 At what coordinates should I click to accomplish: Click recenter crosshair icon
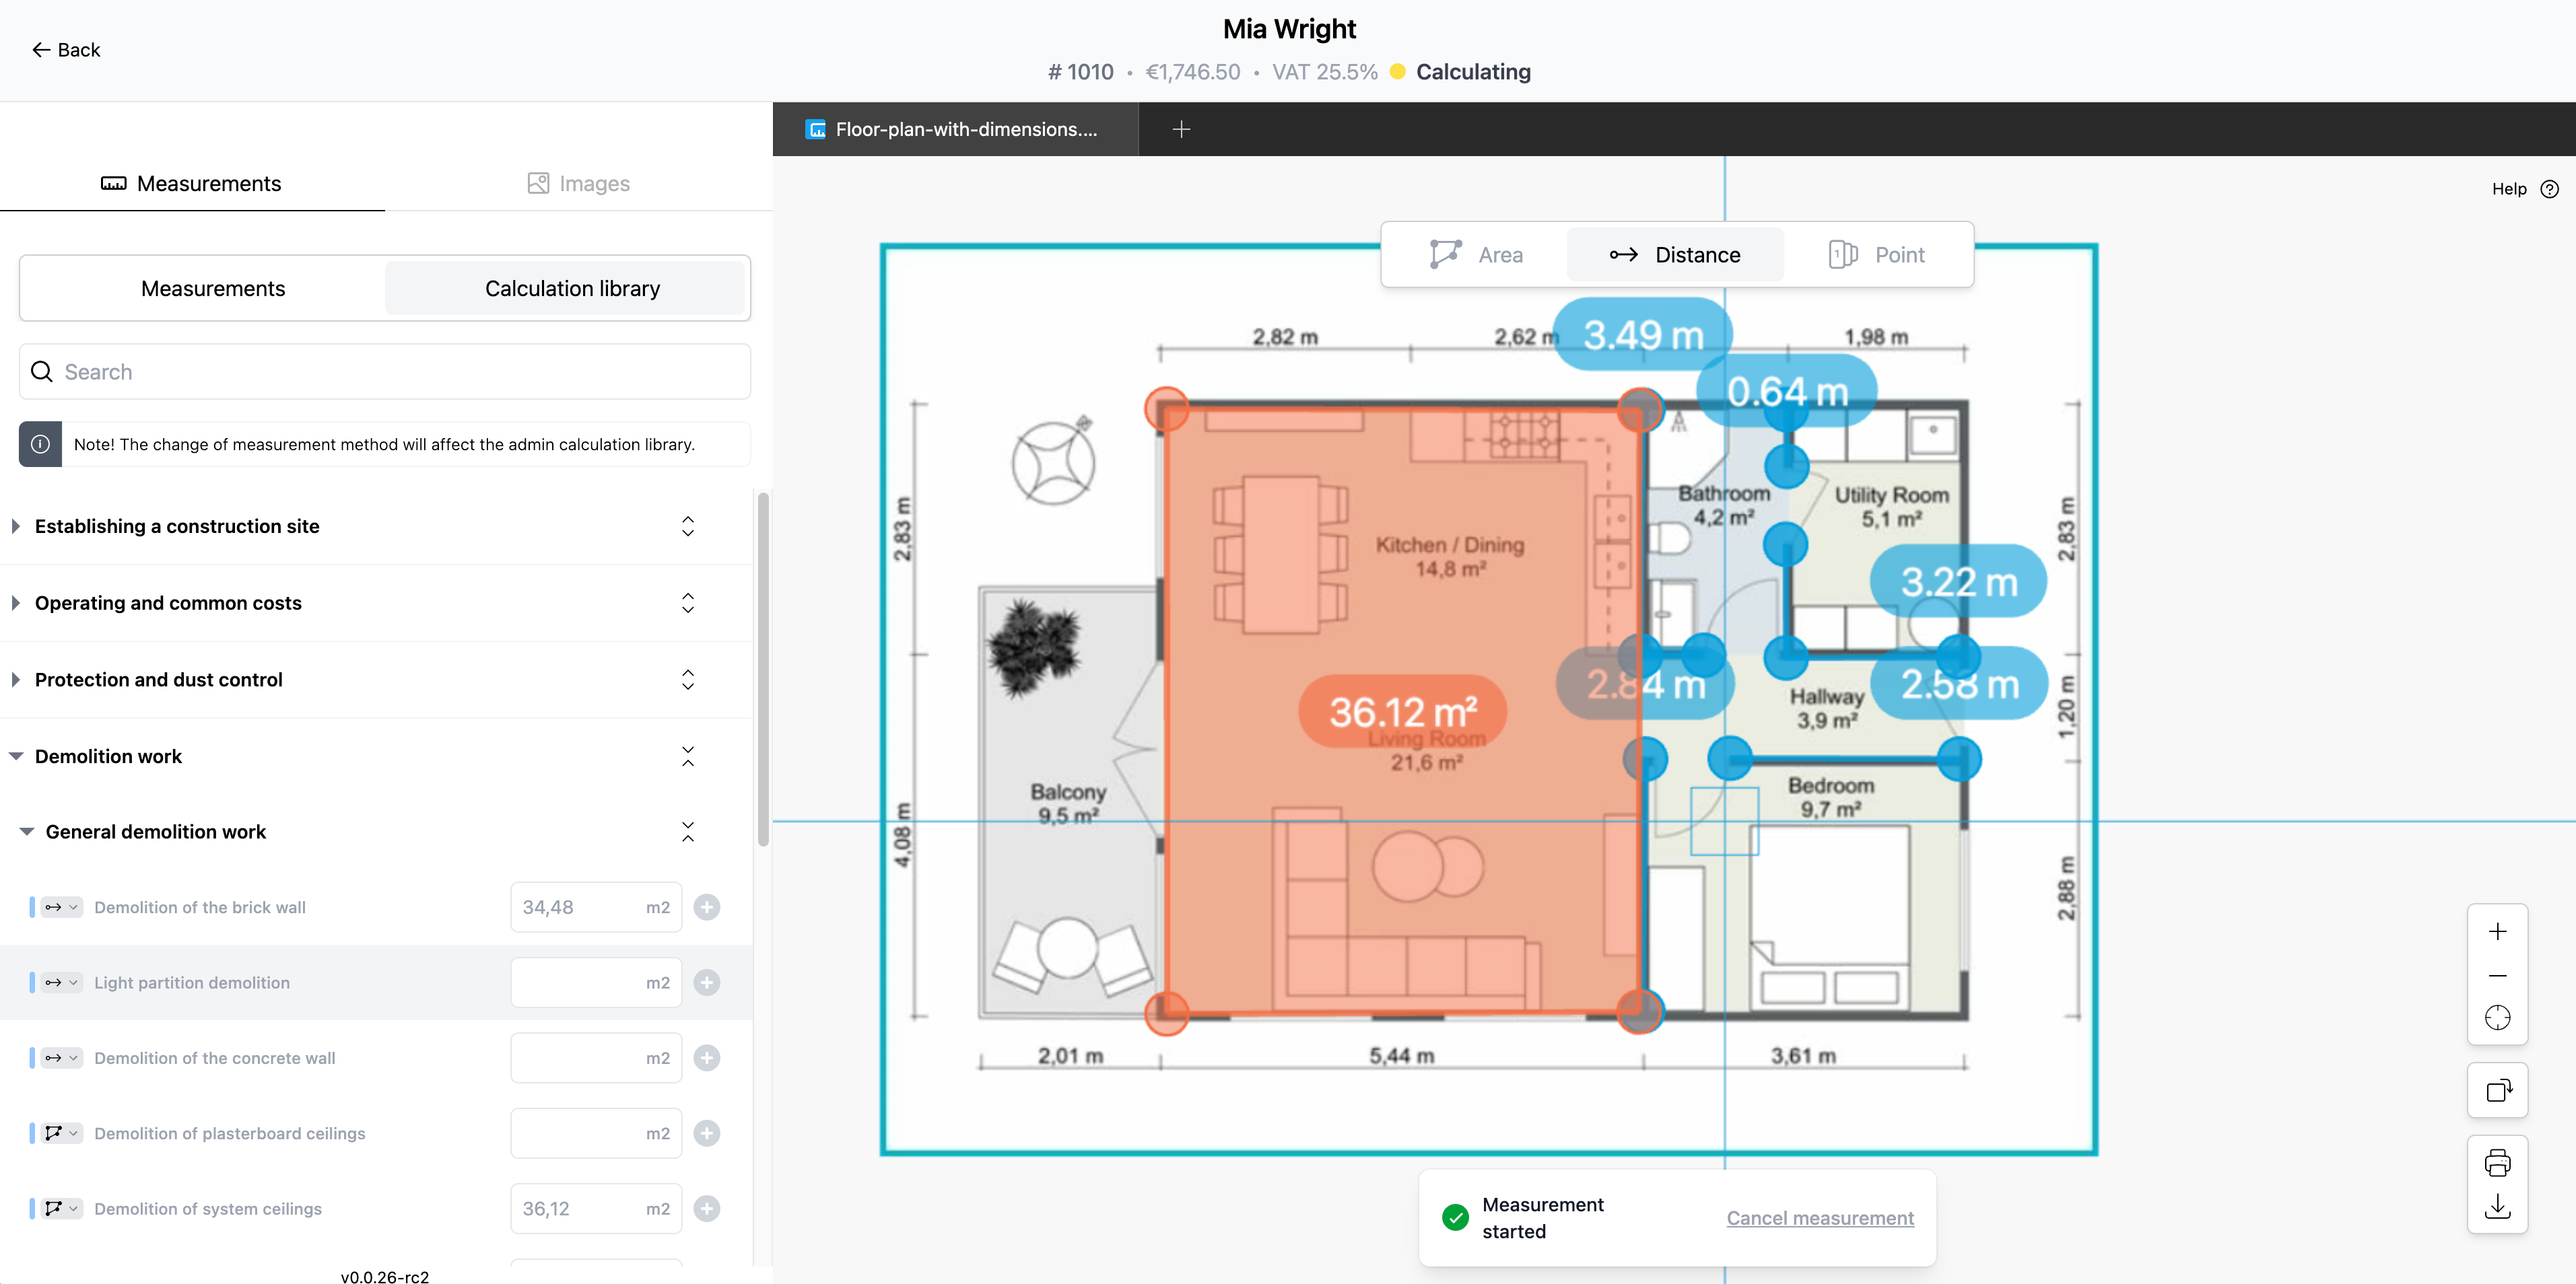(2497, 1018)
